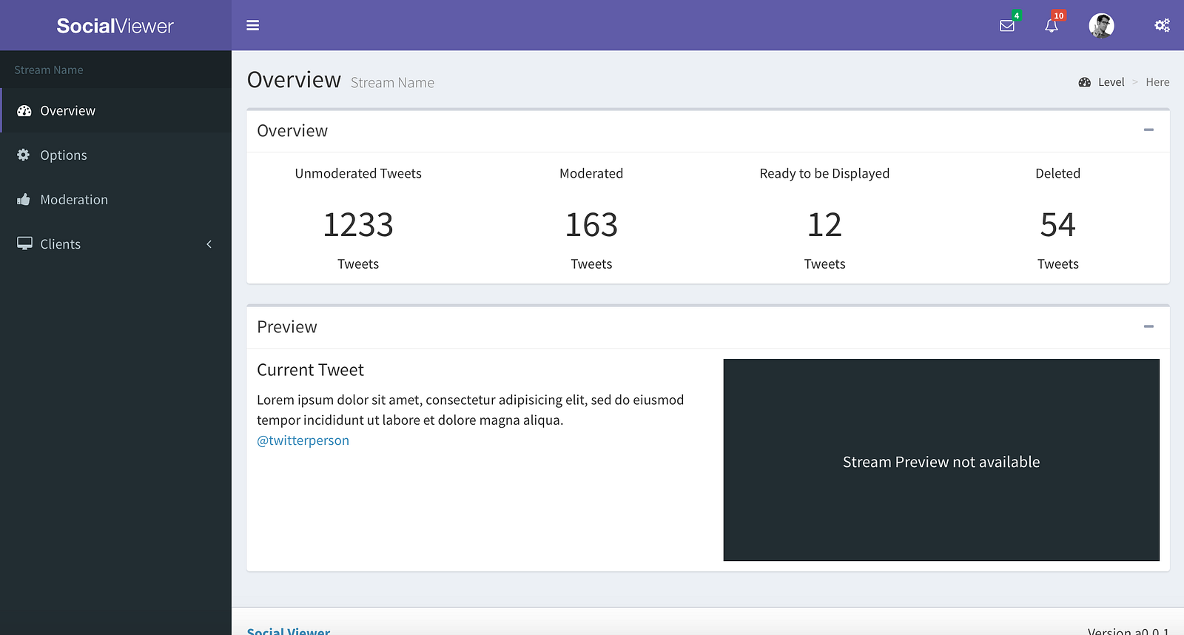Click the Clients monitor icon

pos(24,243)
